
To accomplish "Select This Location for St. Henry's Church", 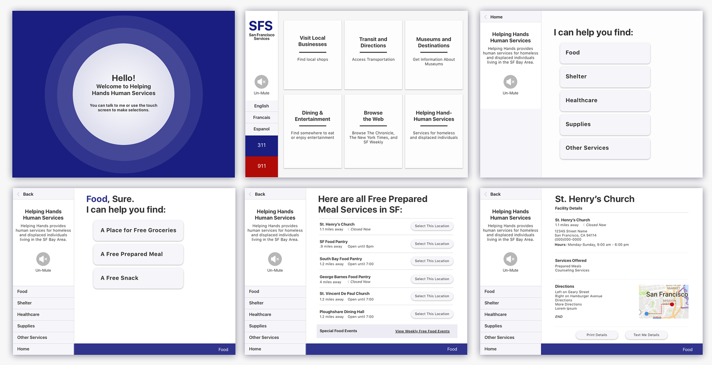I will pos(432,226).
